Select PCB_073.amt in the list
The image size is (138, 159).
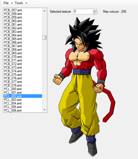[23, 68]
